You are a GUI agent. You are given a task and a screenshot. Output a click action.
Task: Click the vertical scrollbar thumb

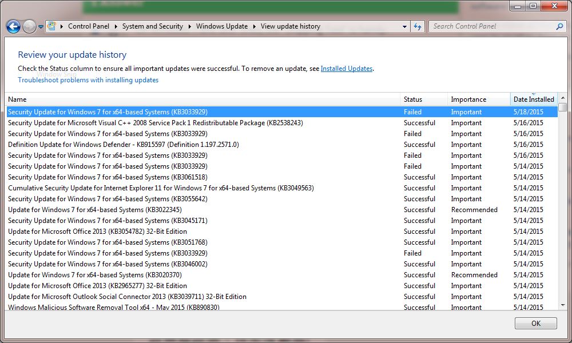[562, 107]
